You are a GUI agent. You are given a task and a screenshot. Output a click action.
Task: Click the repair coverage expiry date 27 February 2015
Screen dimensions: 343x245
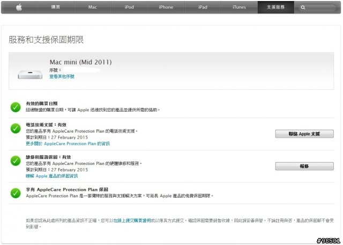(x=69, y=170)
